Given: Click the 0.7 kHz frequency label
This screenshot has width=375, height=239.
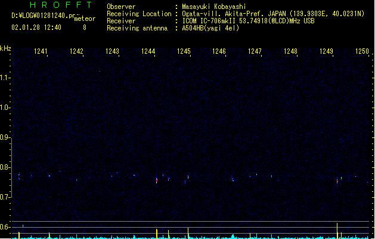Looking at the screenshot, I should [x=5, y=197].
